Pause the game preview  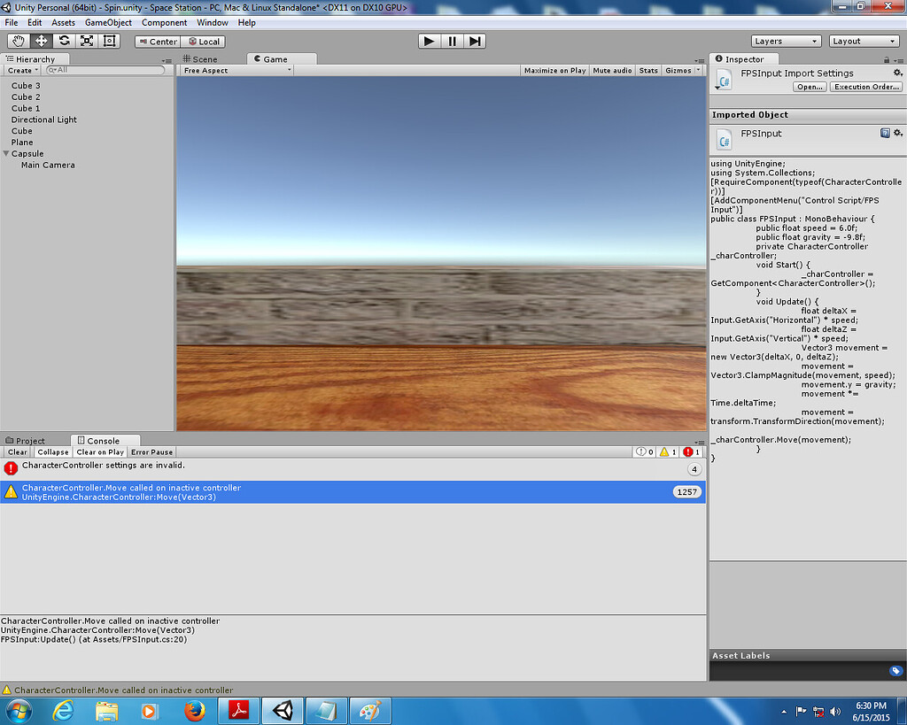[x=453, y=40]
